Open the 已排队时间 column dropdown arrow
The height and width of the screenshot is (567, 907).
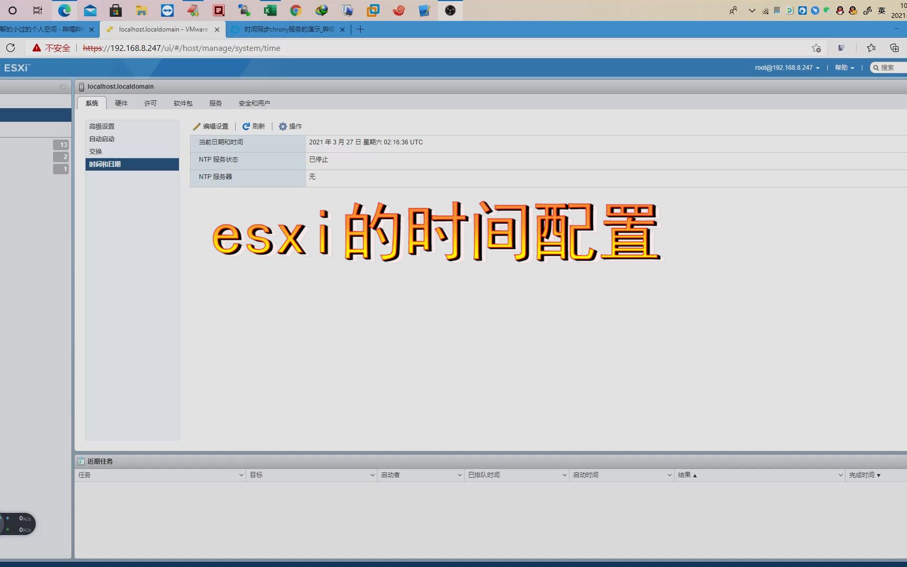click(x=564, y=475)
